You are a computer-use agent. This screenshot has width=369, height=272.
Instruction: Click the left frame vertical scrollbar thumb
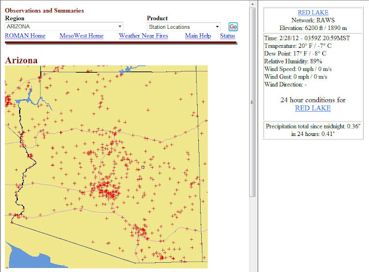tap(253, 103)
